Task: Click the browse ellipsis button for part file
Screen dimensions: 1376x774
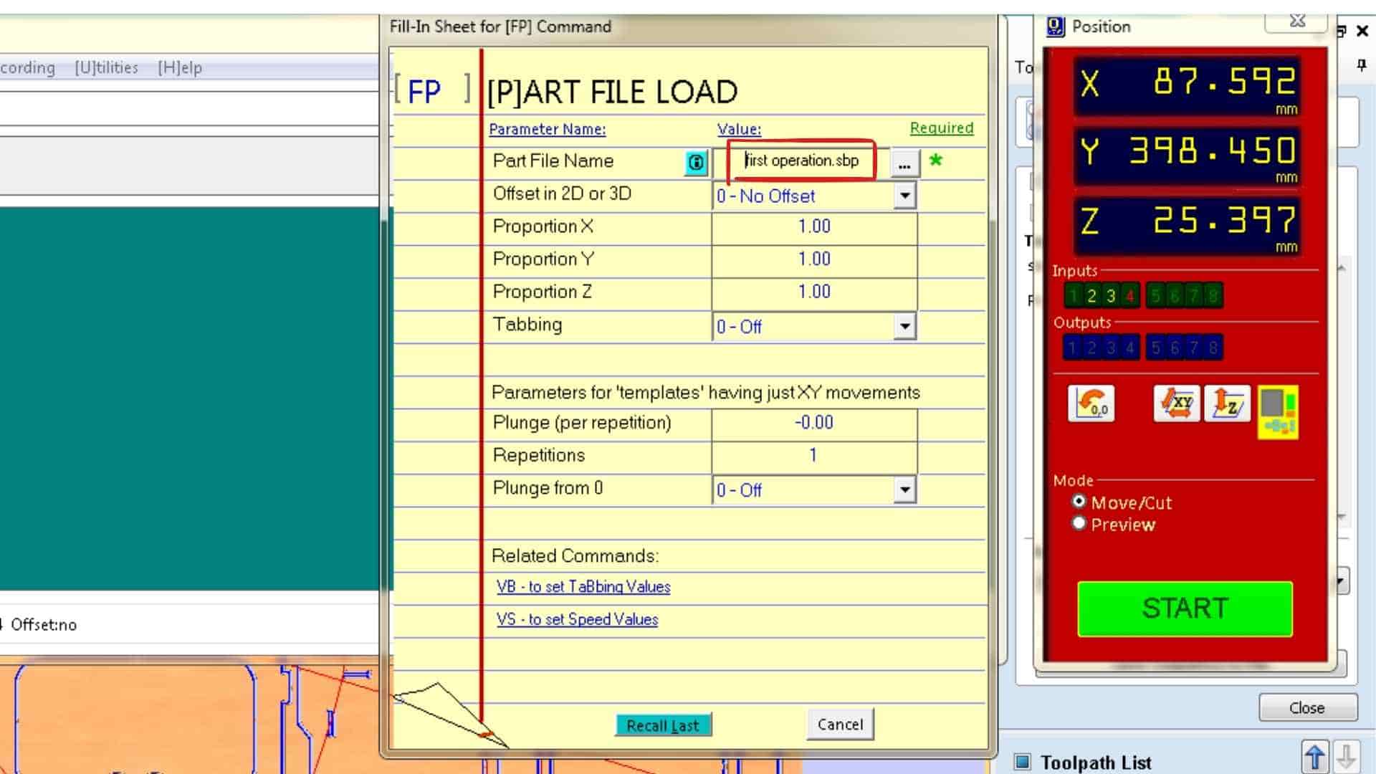Action: pos(904,163)
